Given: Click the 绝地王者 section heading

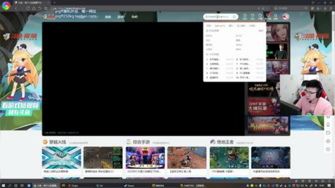Looking at the screenshot, I should (225, 142).
